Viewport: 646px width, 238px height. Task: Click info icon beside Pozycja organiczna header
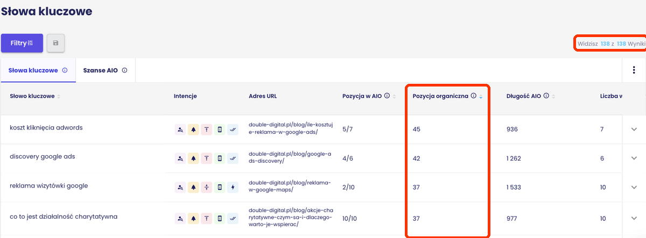click(474, 96)
